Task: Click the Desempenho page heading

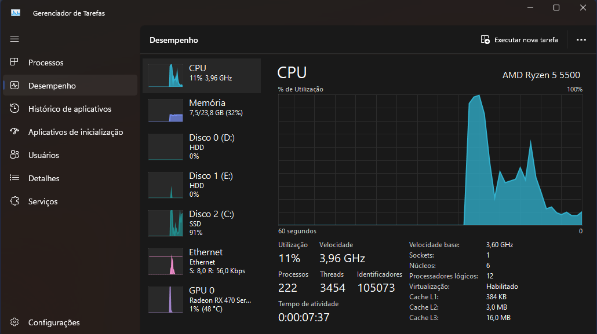Action: [x=174, y=40]
